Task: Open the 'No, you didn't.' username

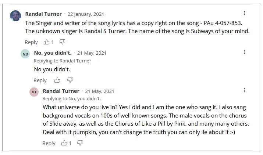Action: tap(53, 53)
